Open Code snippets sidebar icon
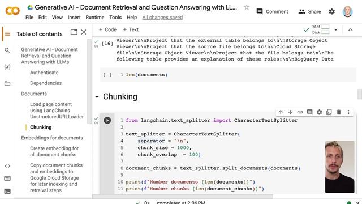The width and height of the screenshot is (362, 204). tap(7, 166)
